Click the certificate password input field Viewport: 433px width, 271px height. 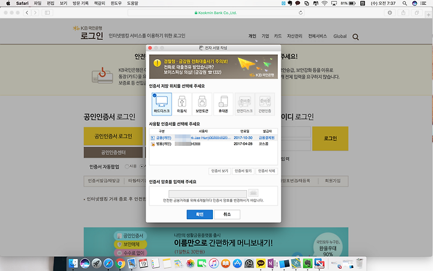tap(207, 193)
